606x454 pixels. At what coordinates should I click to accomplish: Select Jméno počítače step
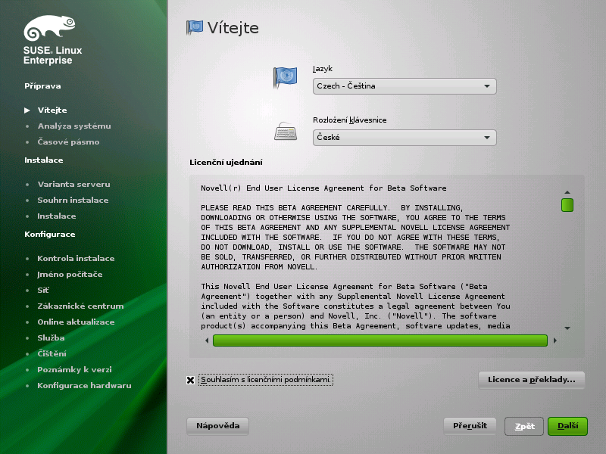point(70,275)
